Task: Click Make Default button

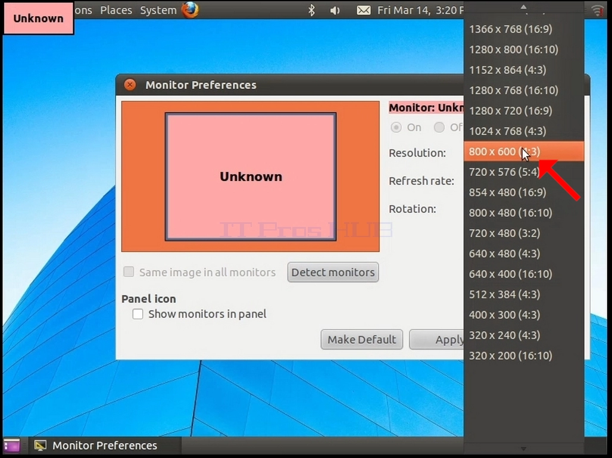Action: 362,339
